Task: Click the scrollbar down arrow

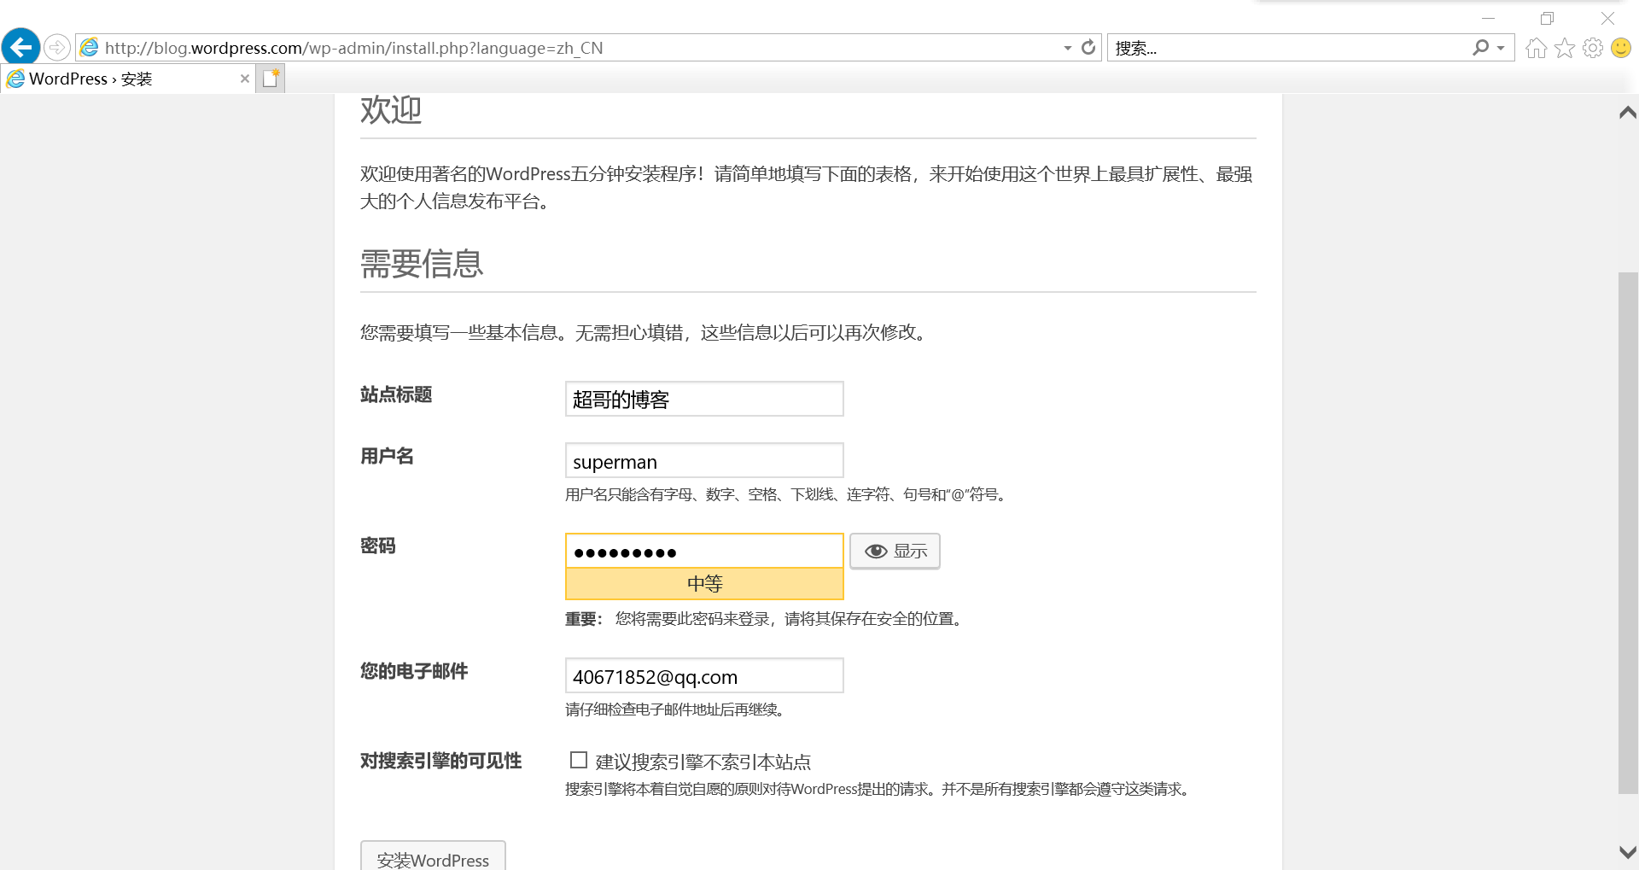Action: [x=1628, y=852]
